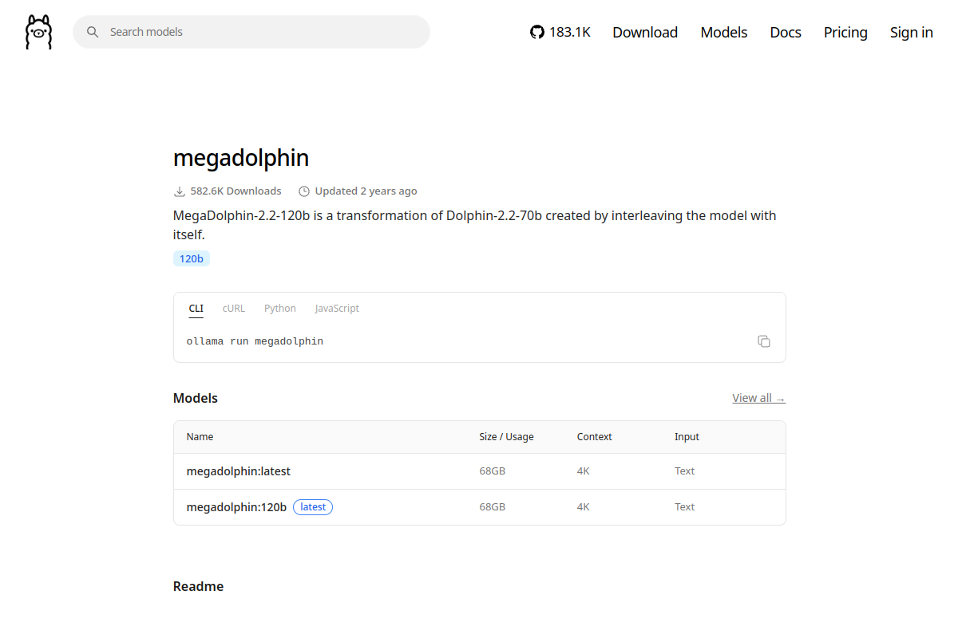Click the megadolphin page title

[x=241, y=158]
